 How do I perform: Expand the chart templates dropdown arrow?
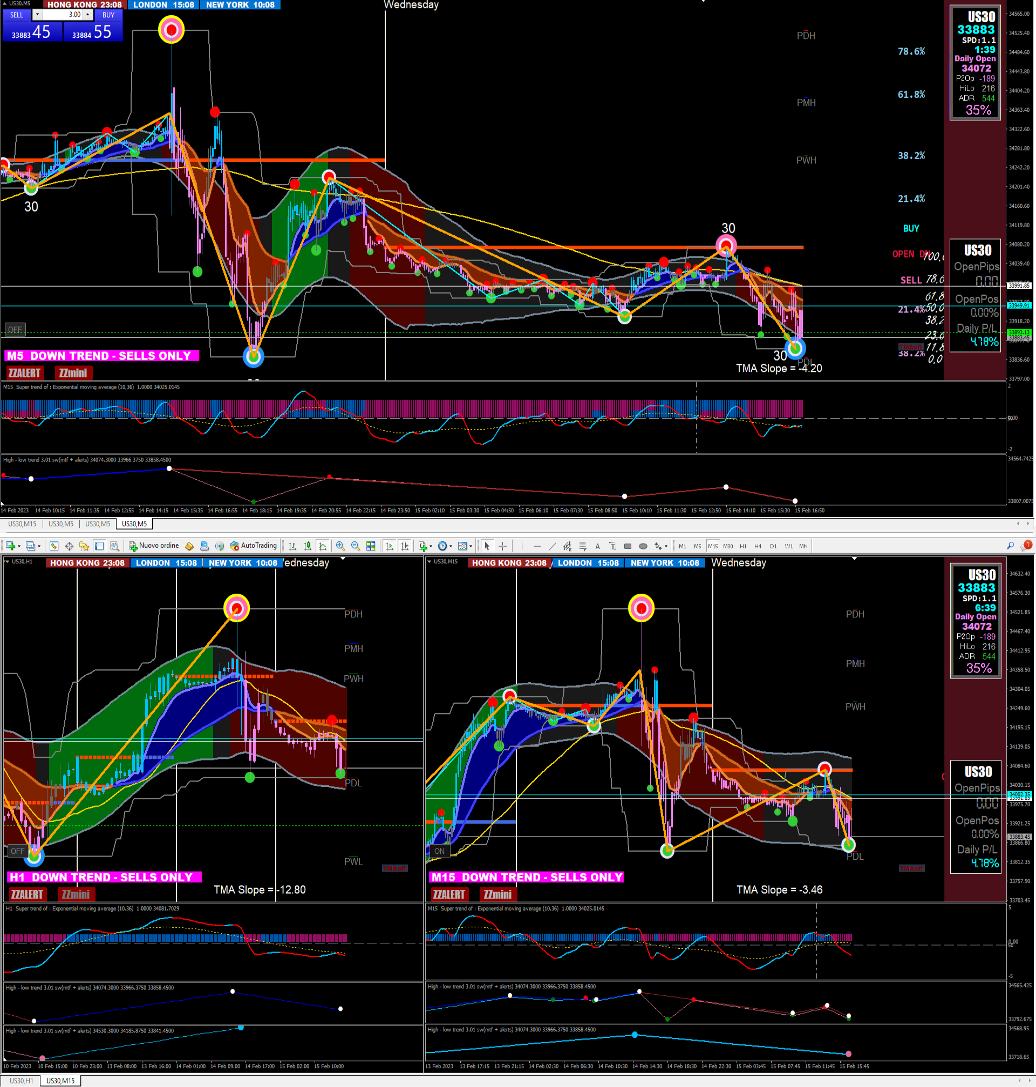(x=471, y=546)
